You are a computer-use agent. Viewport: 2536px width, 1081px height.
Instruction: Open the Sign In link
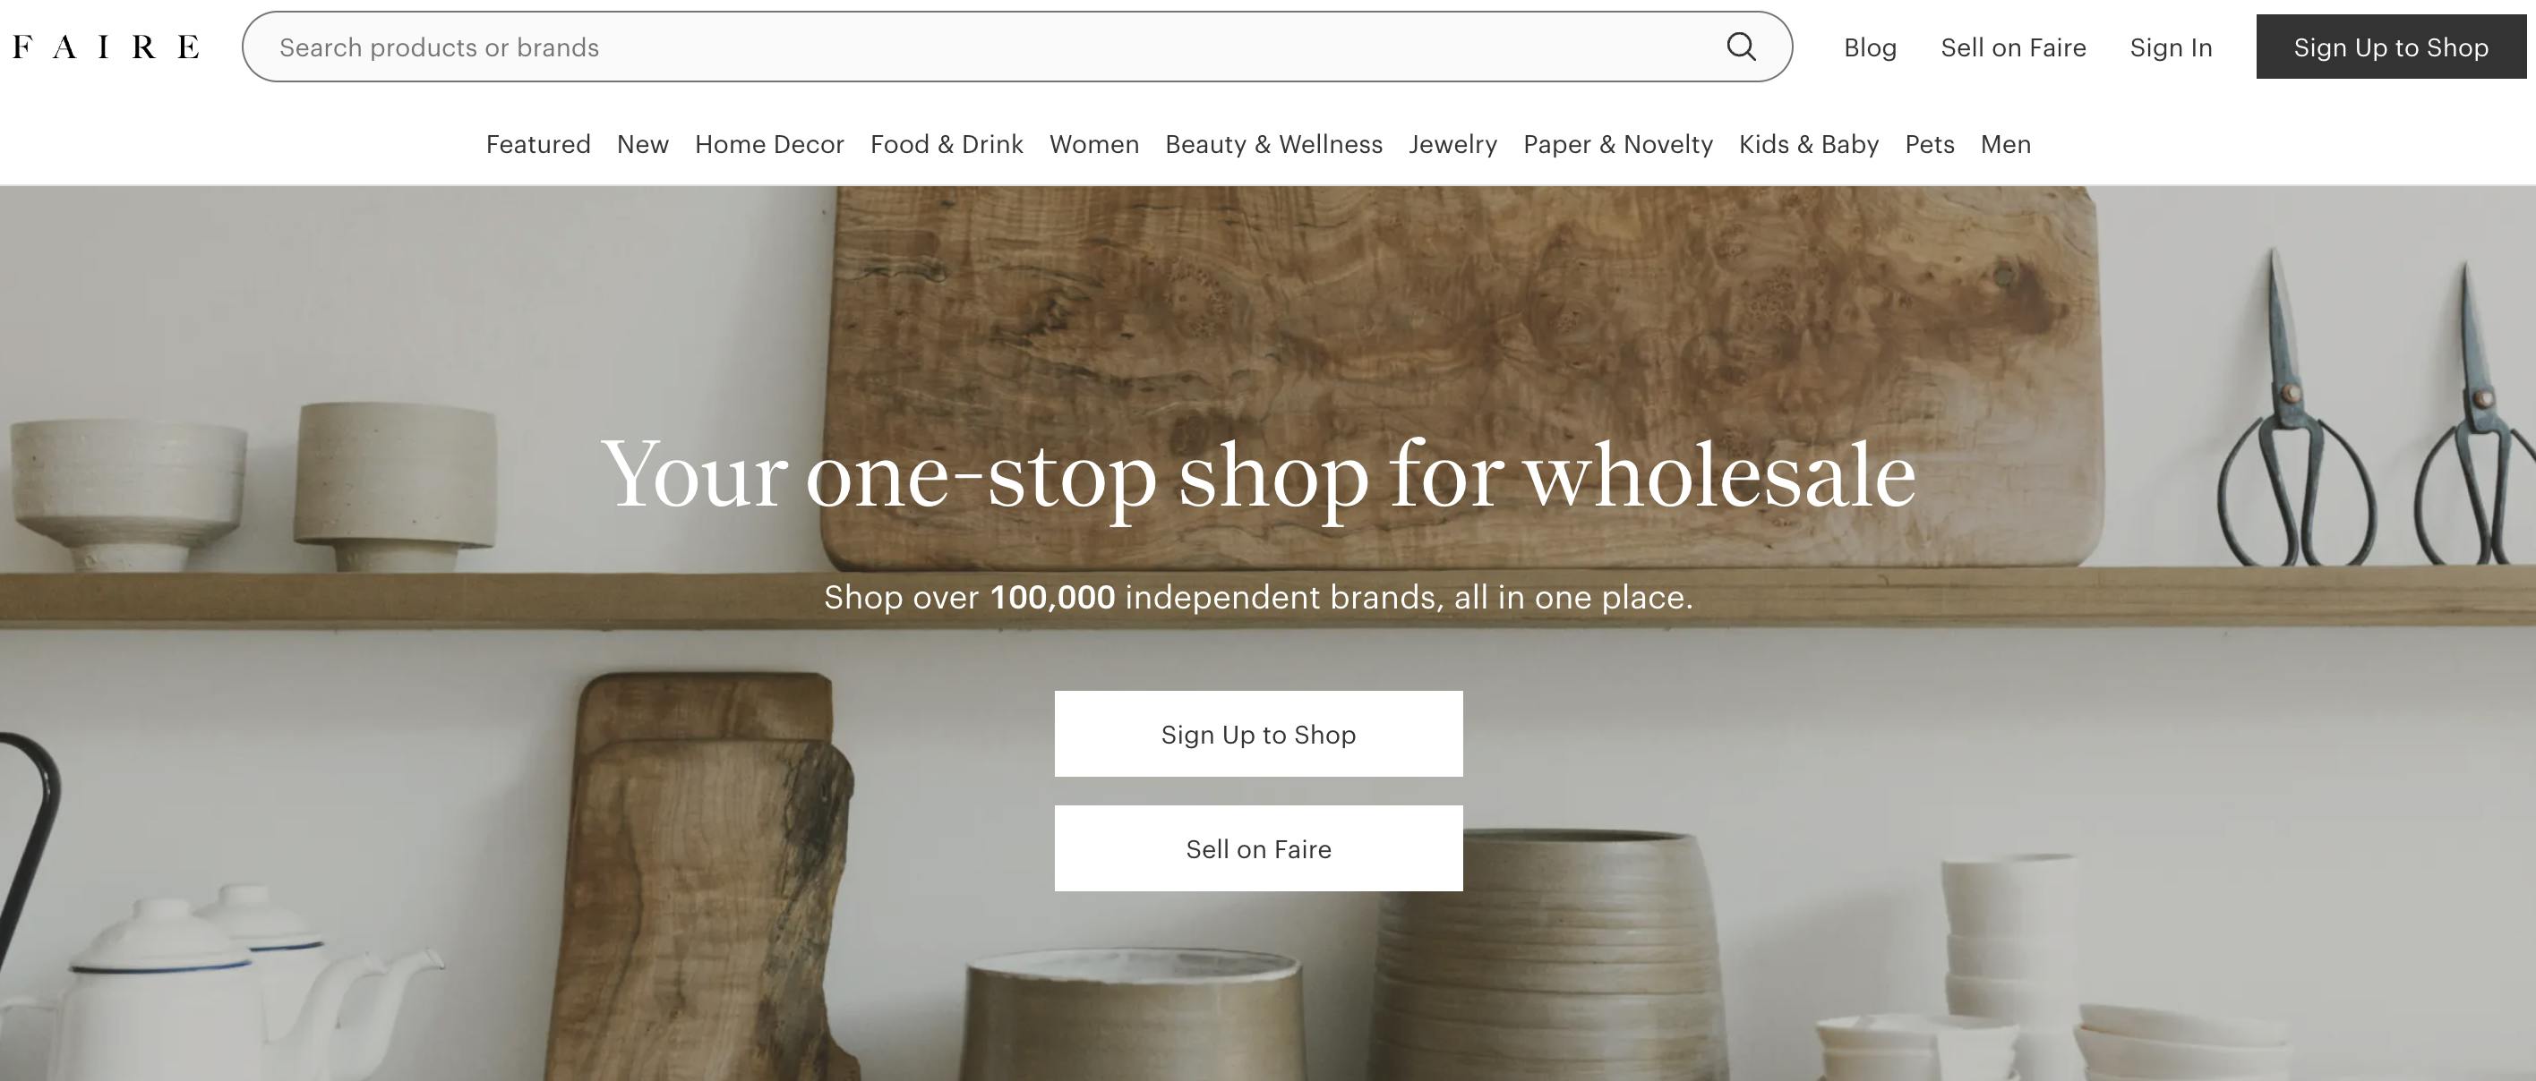click(2171, 47)
